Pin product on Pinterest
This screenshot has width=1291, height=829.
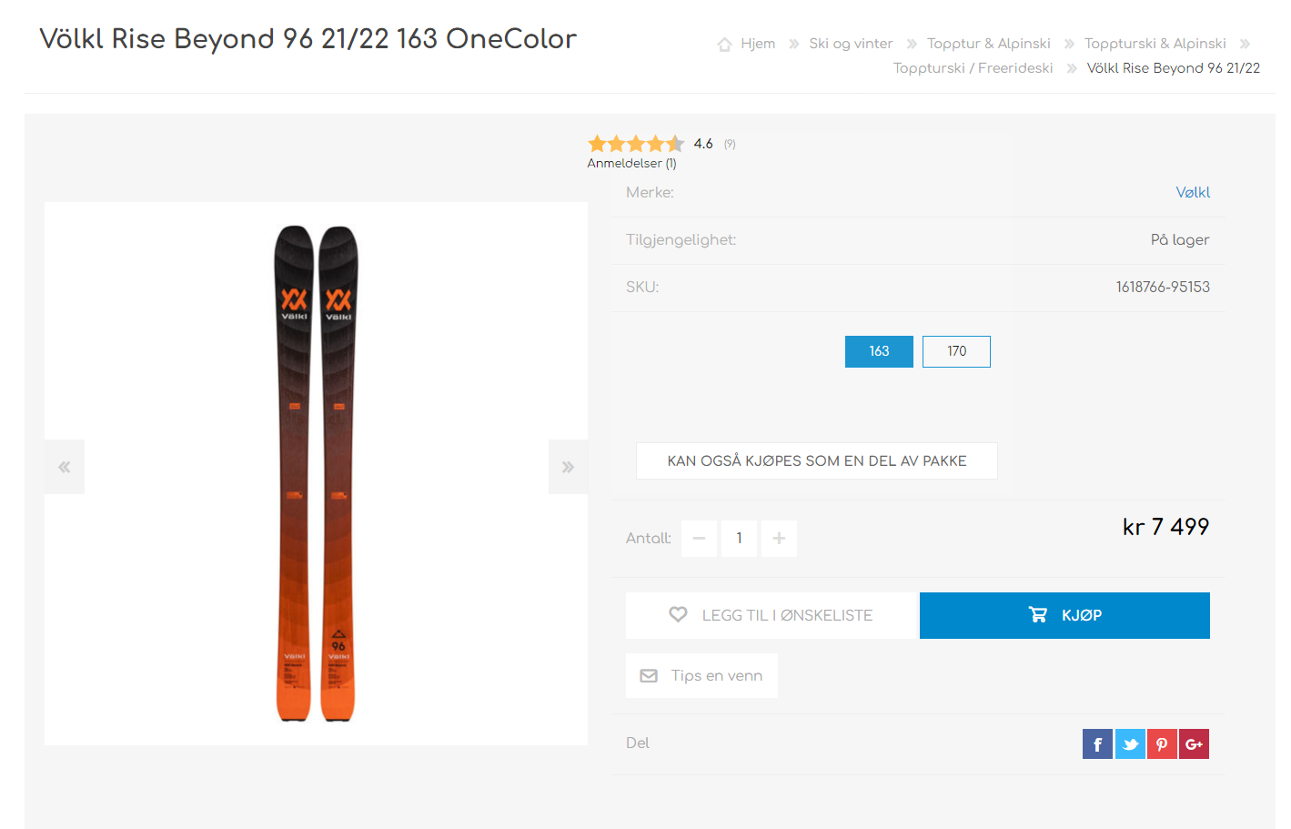[x=1162, y=744]
